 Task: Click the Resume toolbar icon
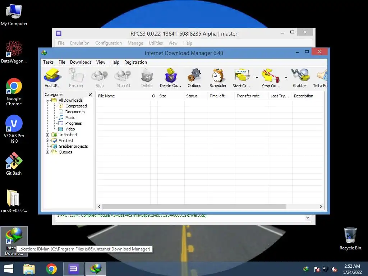(x=76, y=78)
